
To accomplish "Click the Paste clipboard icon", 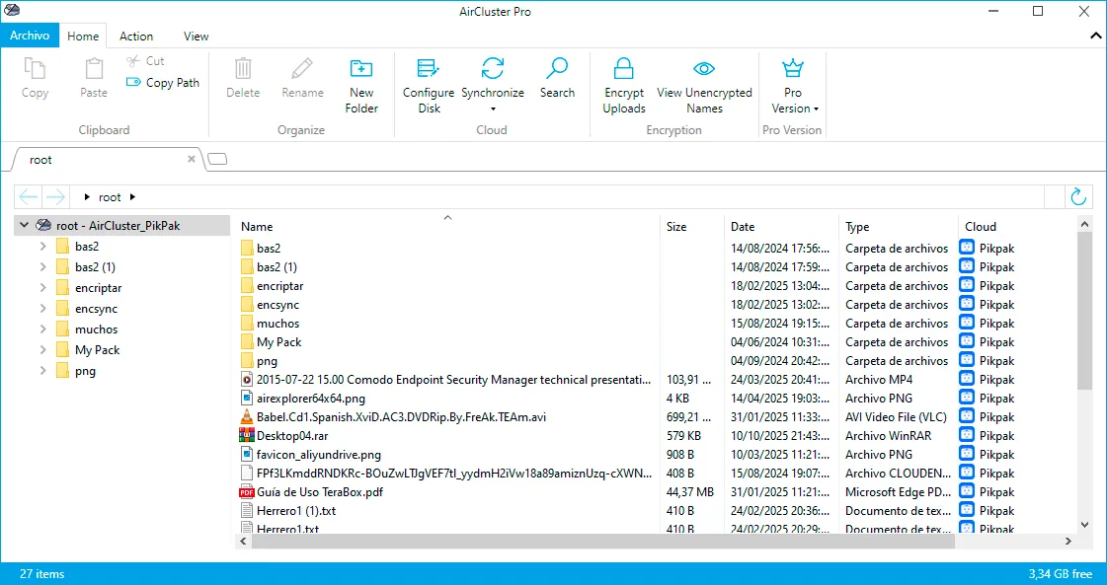I will coord(94,68).
